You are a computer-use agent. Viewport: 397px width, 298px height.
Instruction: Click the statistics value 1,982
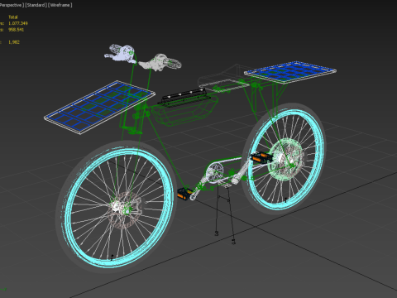pos(14,42)
